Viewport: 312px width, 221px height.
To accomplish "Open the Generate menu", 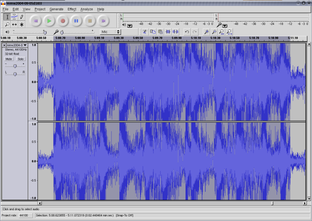I will coord(56,9).
